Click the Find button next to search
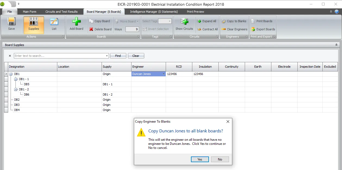 tap(118, 55)
